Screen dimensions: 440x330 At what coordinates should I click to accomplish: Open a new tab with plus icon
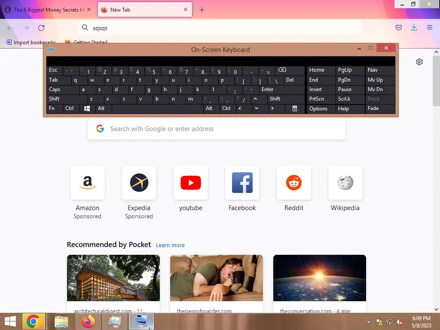[x=202, y=10]
